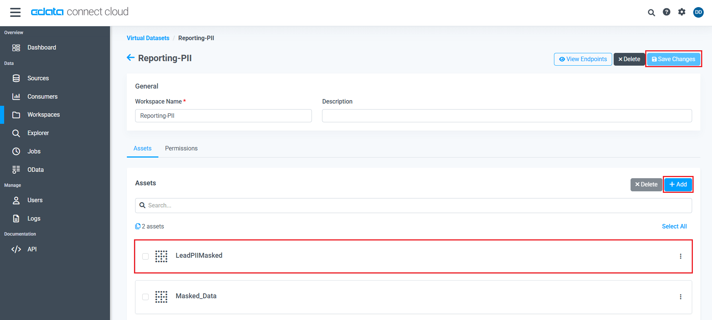Click the search magnifier icon in header
Viewport: 712px width, 320px height.
[x=651, y=12]
